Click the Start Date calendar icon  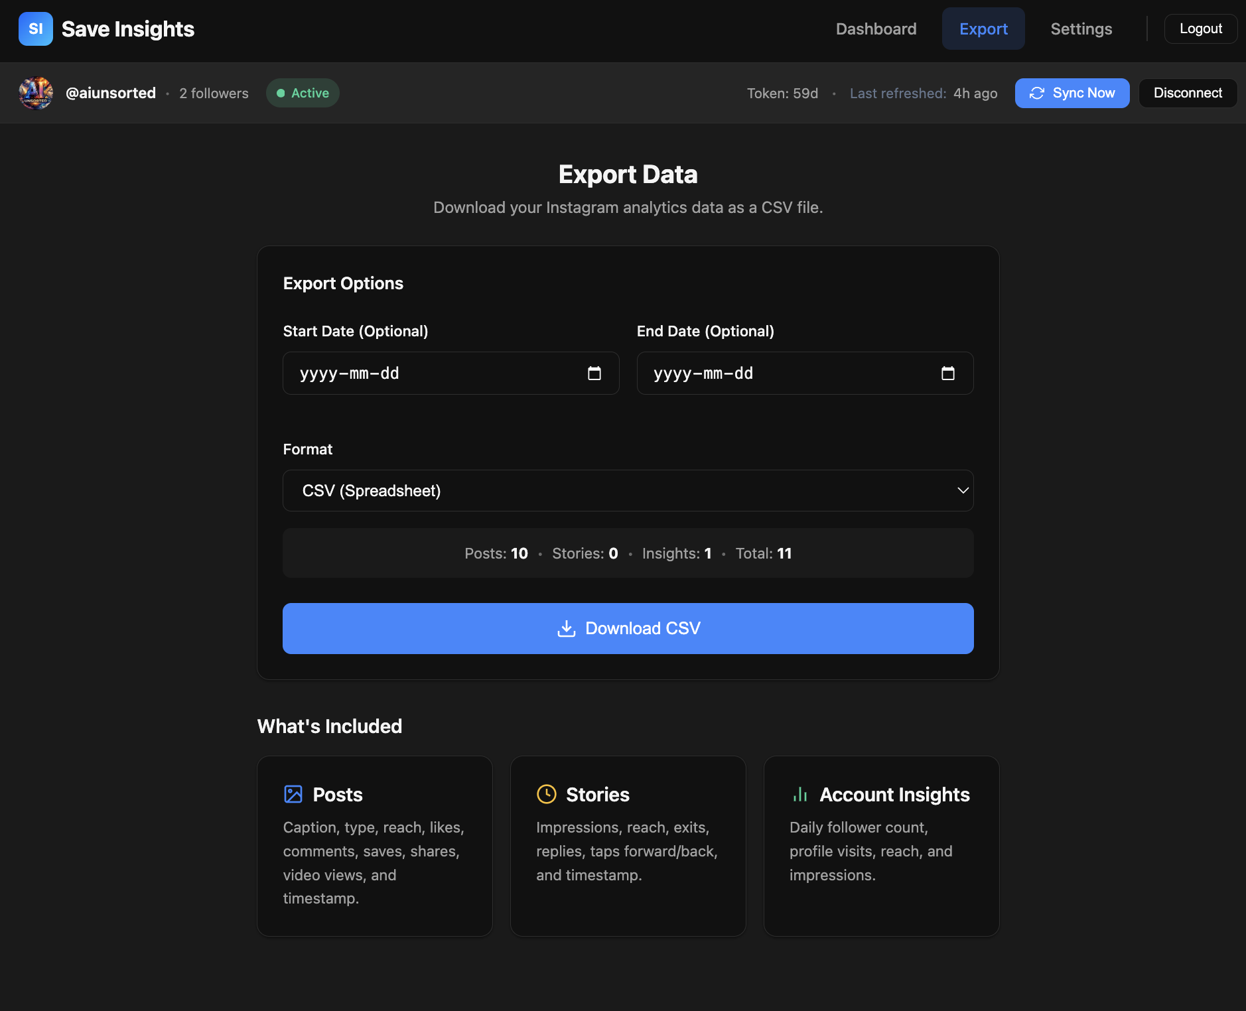click(x=594, y=373)
